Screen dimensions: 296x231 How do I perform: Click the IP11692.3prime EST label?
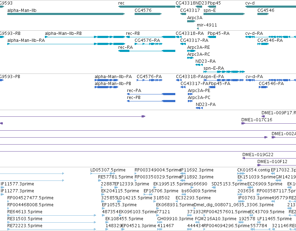[197, 170]
